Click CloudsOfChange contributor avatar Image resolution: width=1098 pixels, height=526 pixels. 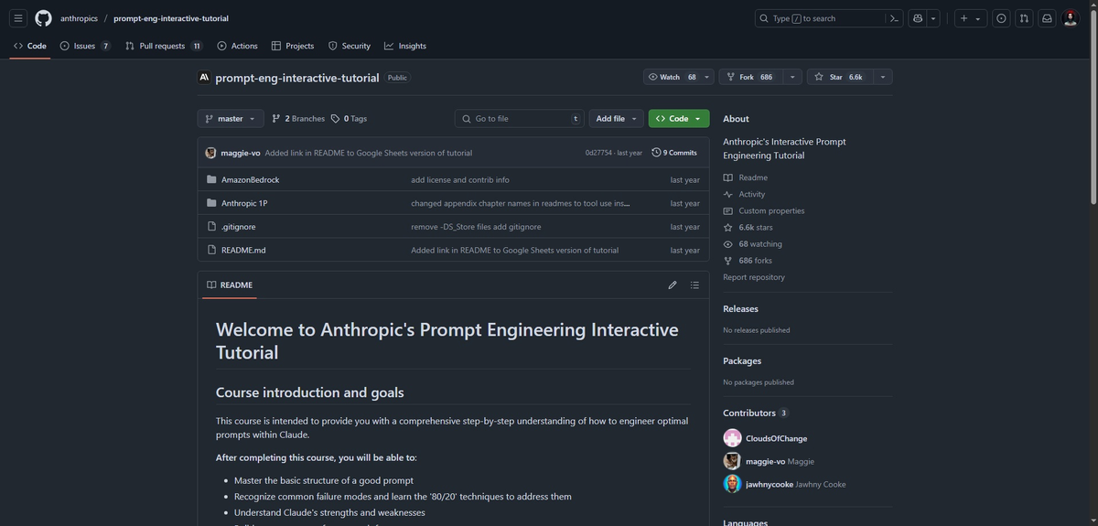click(x=732, y=438)
